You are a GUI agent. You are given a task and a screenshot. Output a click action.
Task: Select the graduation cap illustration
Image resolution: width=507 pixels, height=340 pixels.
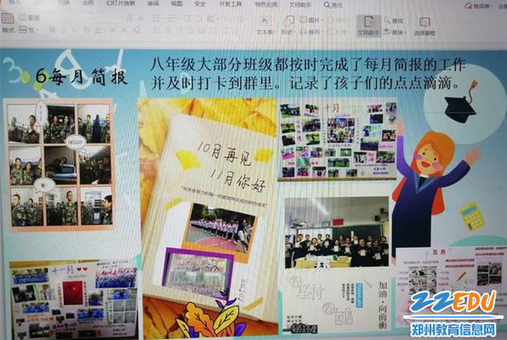(460, 103)
